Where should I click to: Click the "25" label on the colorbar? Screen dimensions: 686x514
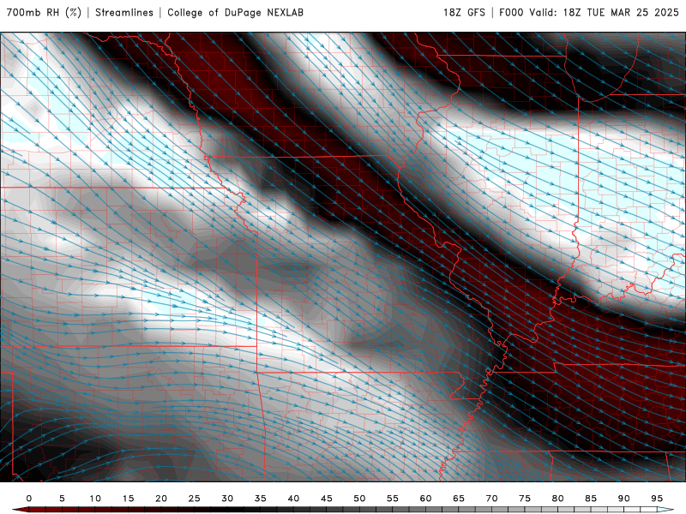click(195, 499)
